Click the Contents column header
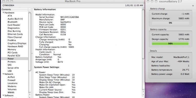Screen dimensions: 196x98 pos(14,9)
